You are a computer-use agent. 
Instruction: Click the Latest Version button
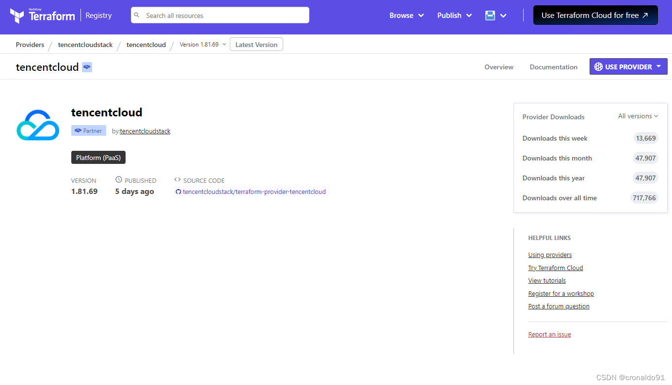256,44
